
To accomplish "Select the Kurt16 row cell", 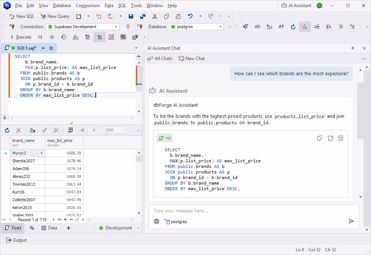I will (x=27, y=192).
